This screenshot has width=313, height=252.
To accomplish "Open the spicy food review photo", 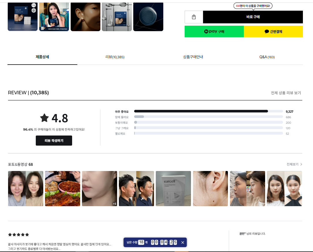I will 63,189.
